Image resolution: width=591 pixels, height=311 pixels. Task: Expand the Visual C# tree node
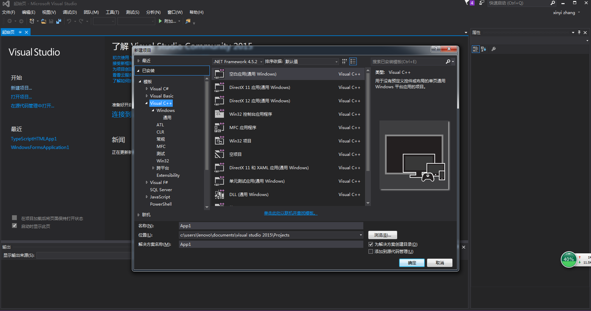(x=147, y=89)
